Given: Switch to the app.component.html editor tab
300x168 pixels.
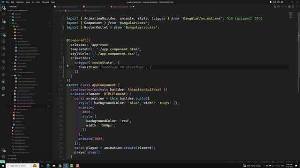Looking at the screenshot, I should tap(94, 7).
